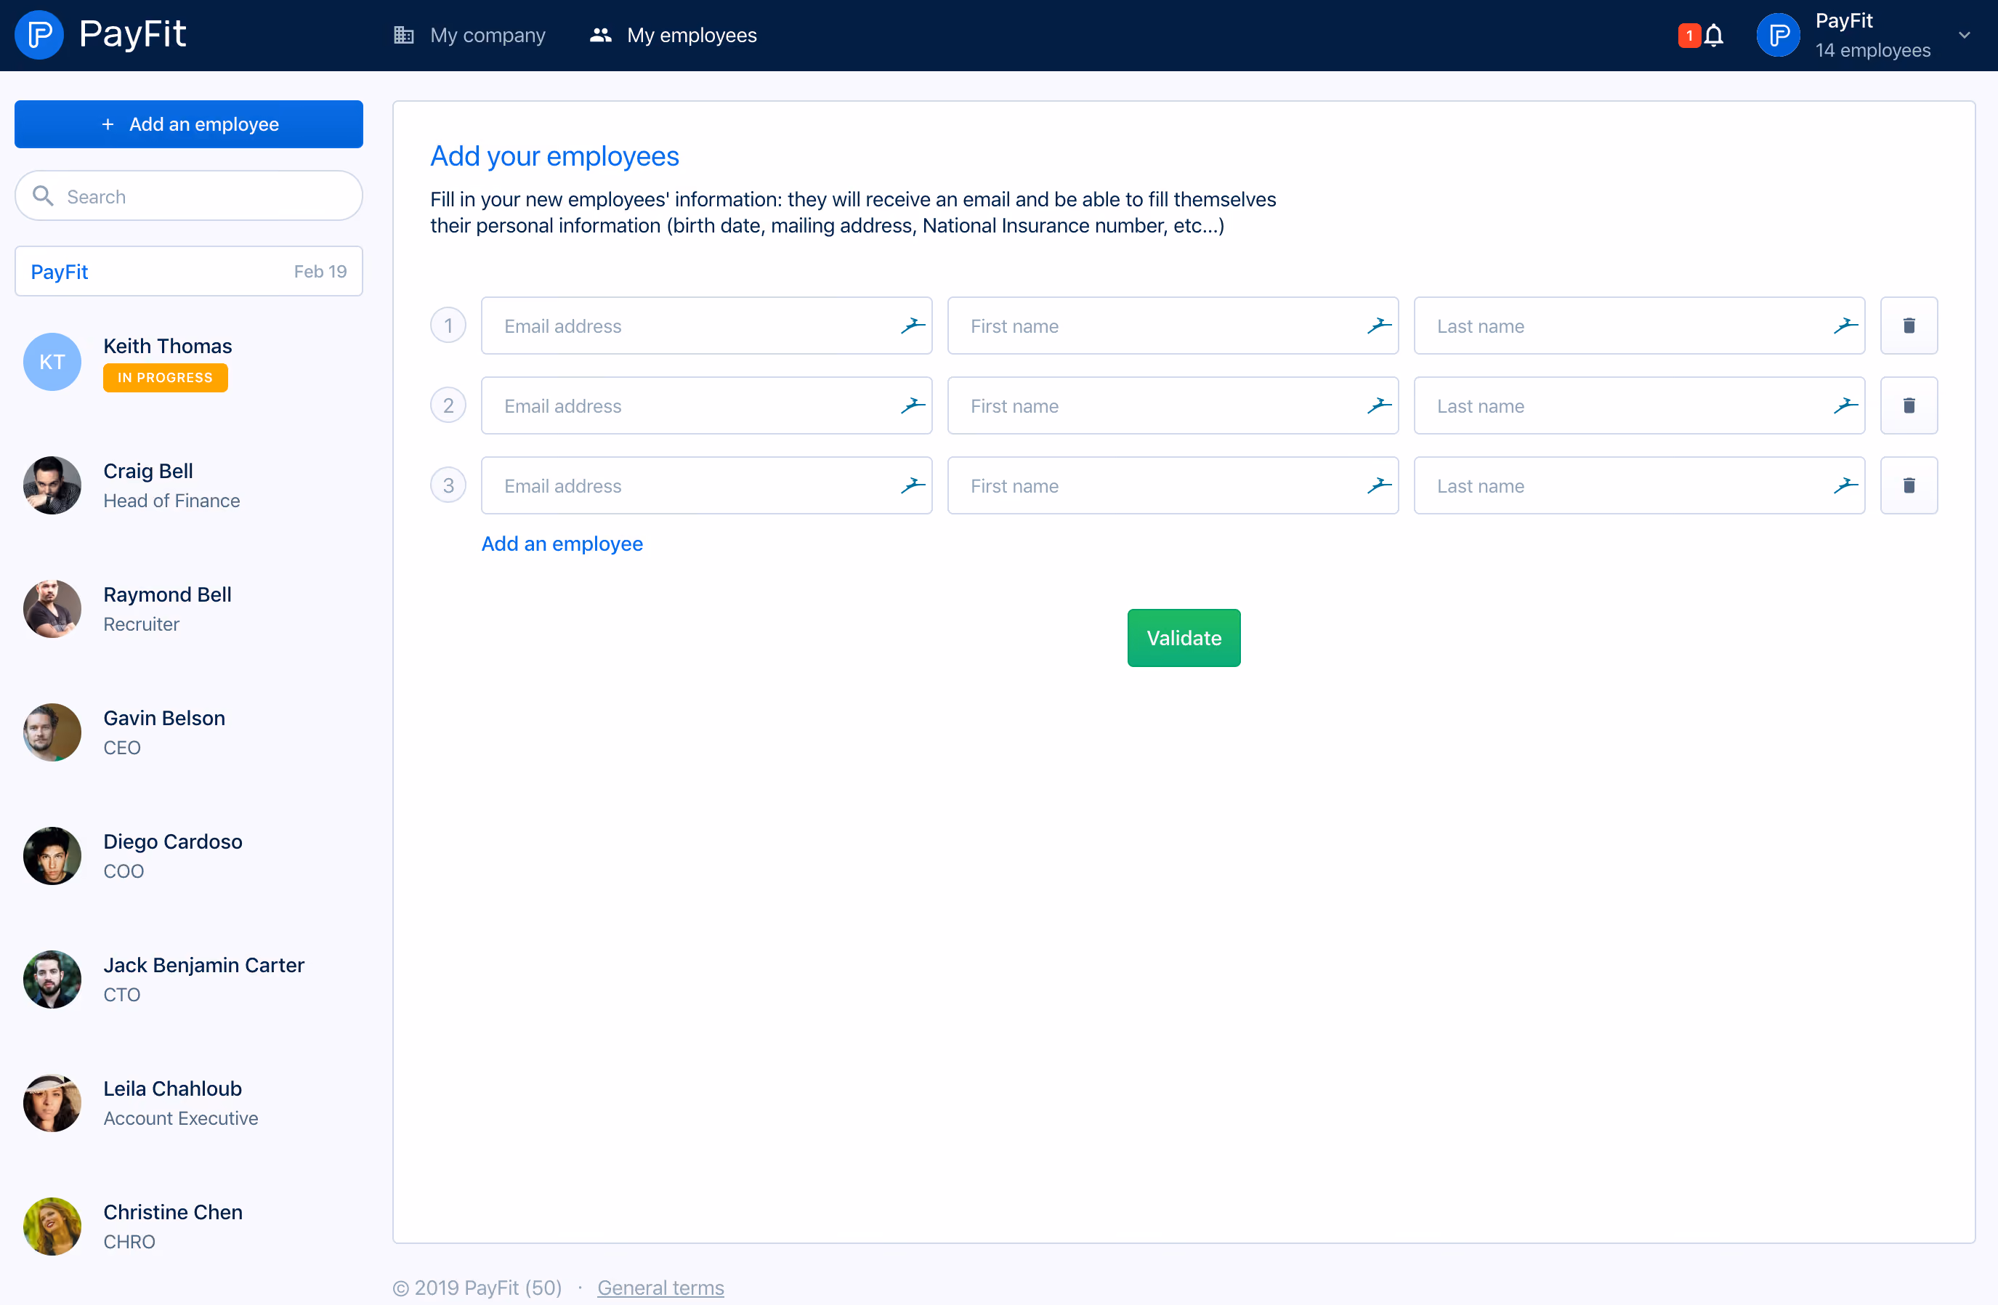1998x1305 pixels.
Task: Click autofill icon in row 1 Last name
Action: [1845, 326]
